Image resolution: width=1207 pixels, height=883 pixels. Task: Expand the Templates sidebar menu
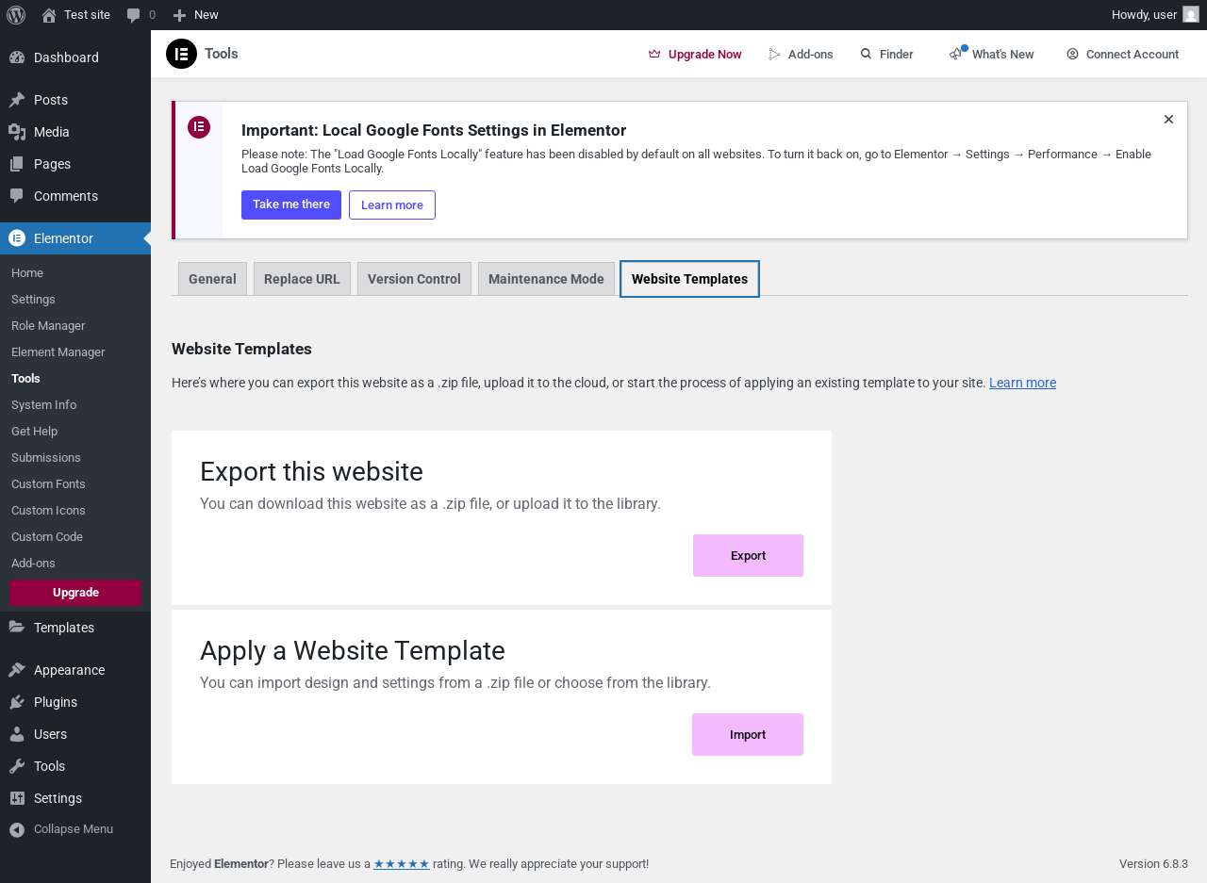(63, 628)
